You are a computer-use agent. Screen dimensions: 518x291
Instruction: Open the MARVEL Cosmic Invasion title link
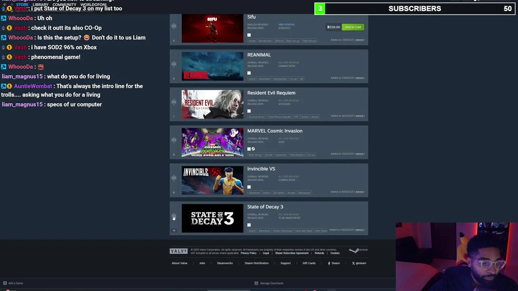tap(275, 131)
